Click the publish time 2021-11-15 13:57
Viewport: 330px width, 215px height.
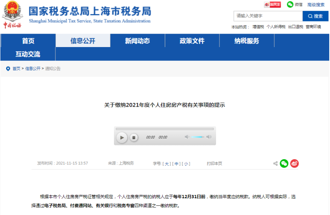click(x=72, y=163)
